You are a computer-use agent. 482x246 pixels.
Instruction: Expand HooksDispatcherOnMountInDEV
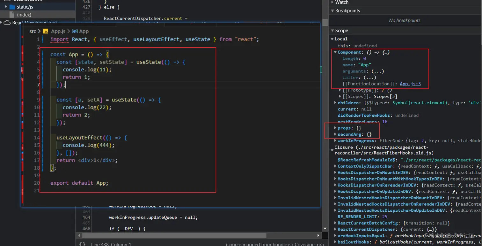point(335,172)
